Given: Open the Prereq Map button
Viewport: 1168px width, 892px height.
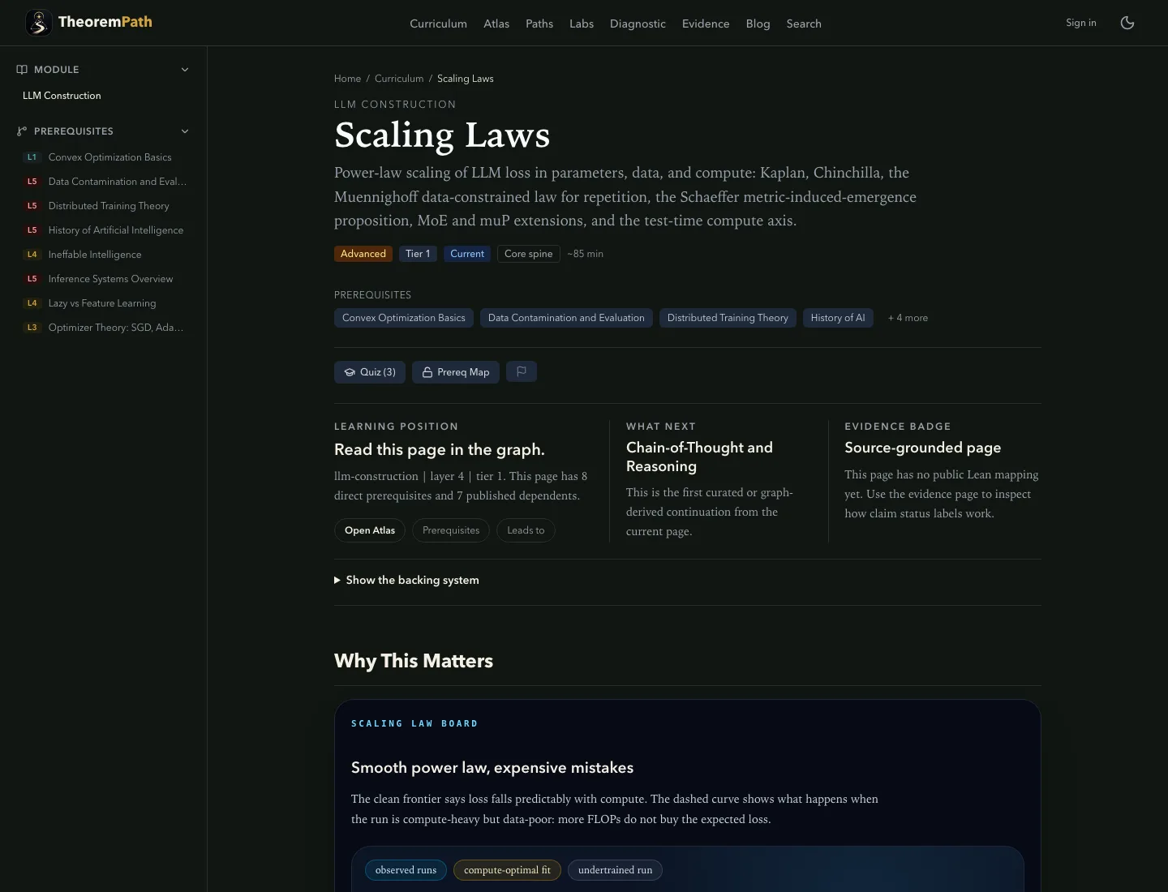Looking at the screenshot, I should (456, 372).
